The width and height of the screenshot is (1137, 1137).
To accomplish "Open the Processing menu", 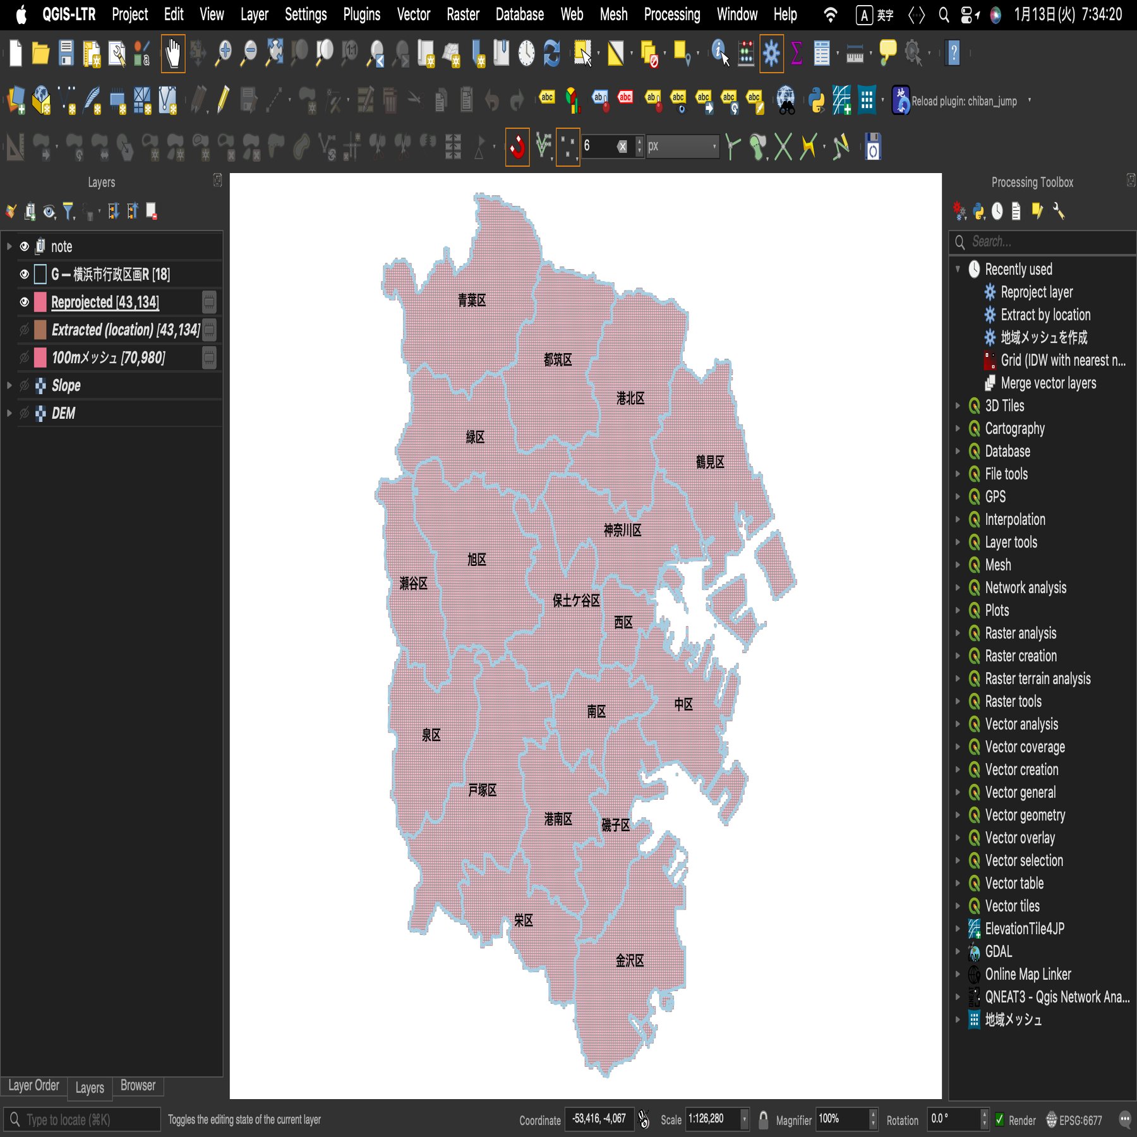I will pos(672,15).
